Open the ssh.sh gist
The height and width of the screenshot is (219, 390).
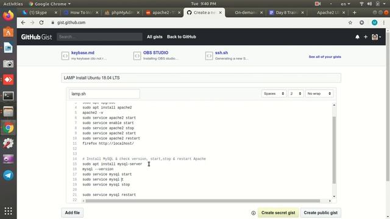221,53
